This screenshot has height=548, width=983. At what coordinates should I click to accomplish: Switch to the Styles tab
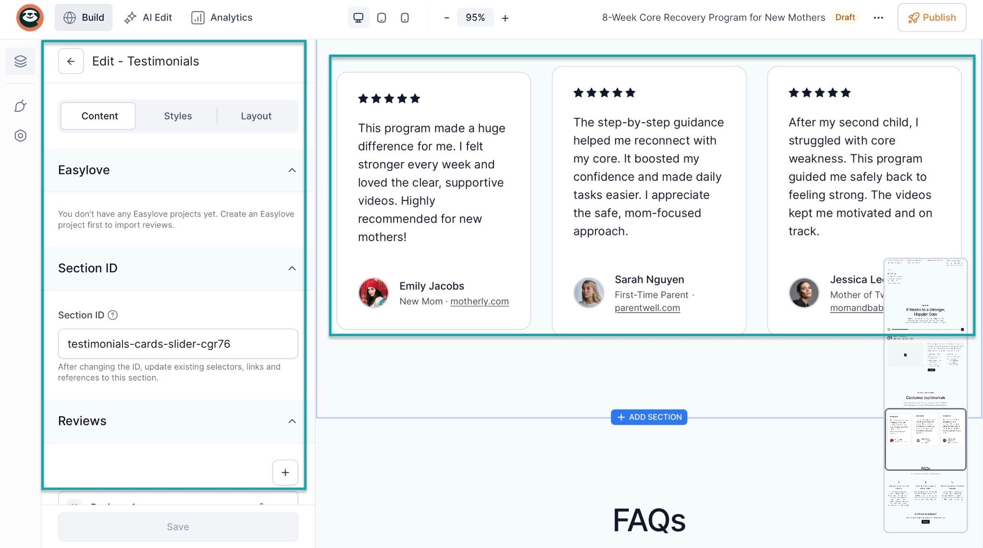[x=178, y=116]
